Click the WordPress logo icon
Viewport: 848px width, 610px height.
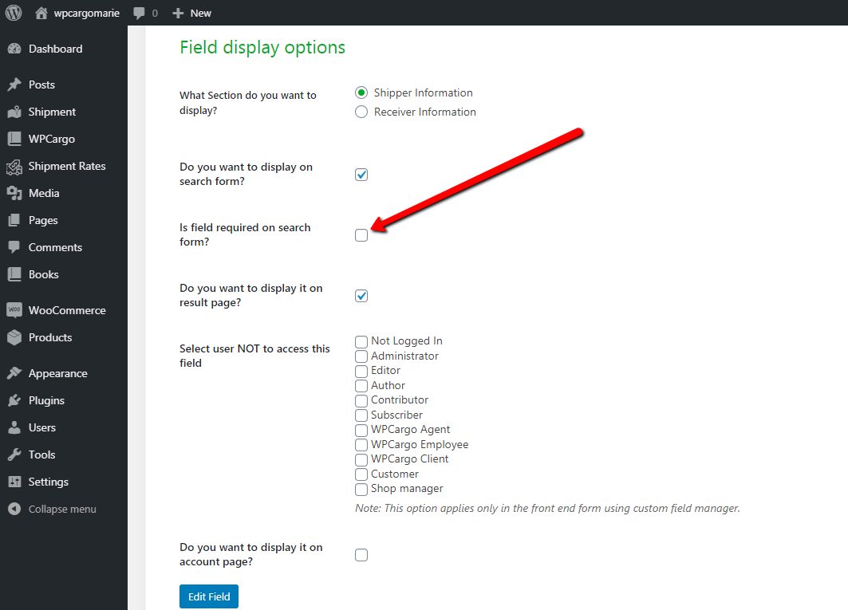[14, 13]
